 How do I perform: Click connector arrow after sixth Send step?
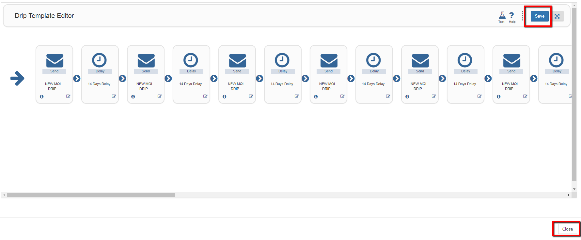(534, 78)
